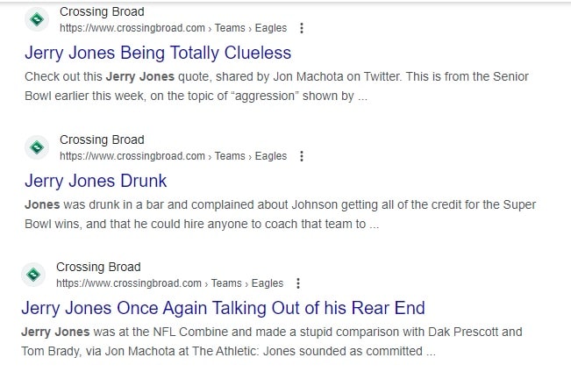Screen dimensions: 571x379
Task: Open 'Jerry Jones Drunk' headline link
Action: click(x=96, y=181)
